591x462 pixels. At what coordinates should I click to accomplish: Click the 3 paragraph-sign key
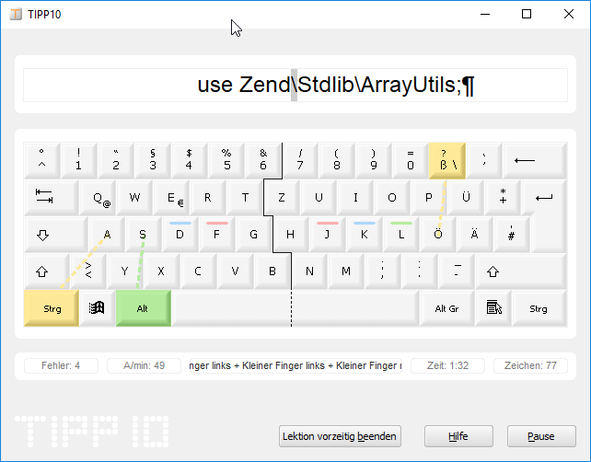point(153,160)
